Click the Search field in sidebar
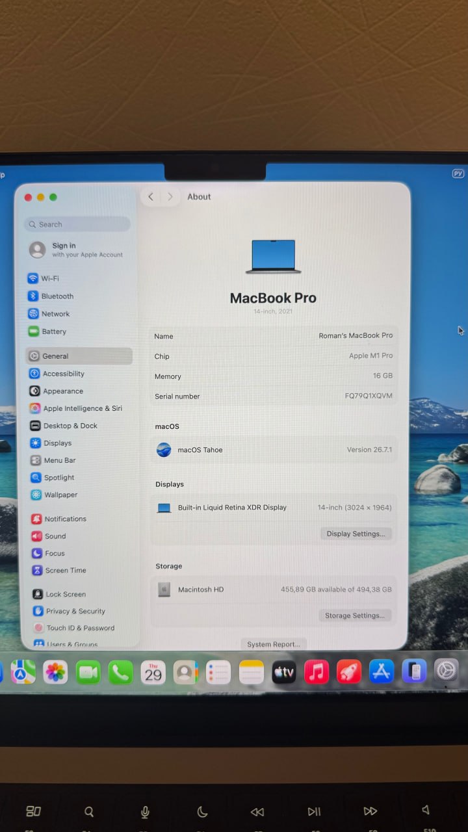Screen dimensions: 468x832 coord(77,224)
